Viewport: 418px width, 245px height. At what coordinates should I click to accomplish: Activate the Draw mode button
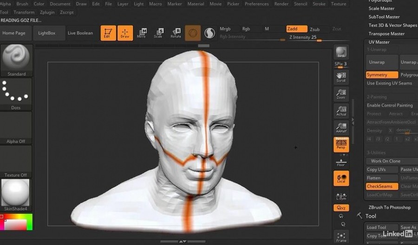[x=125, y=33]
